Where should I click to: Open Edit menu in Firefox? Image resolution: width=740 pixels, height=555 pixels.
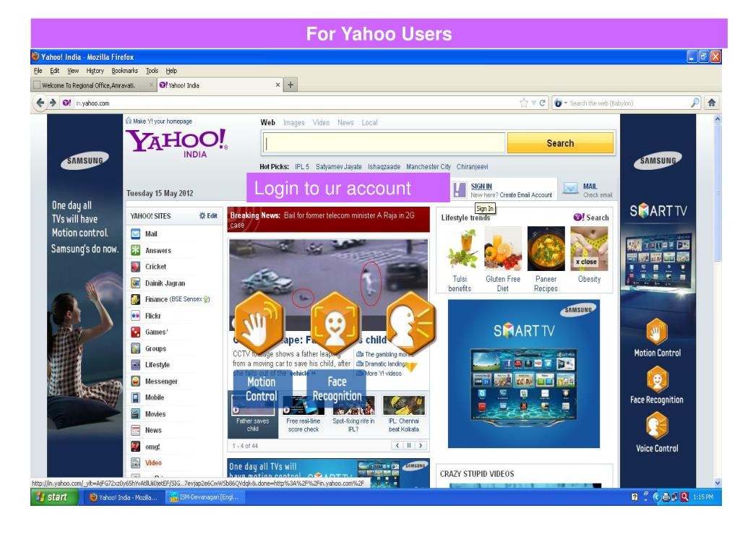pyautogui.click(x=55, y=71)
